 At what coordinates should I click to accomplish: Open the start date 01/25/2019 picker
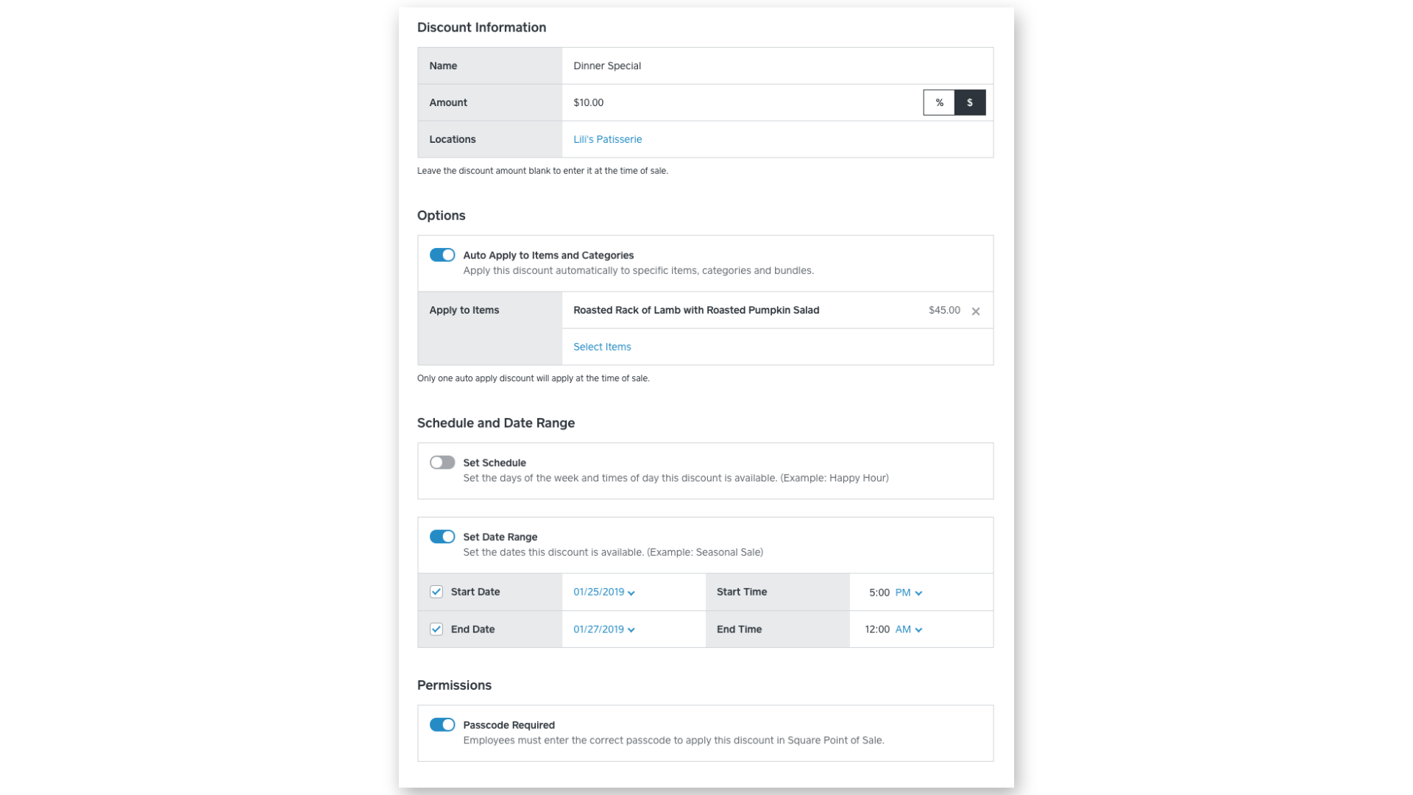coord(603,593)
